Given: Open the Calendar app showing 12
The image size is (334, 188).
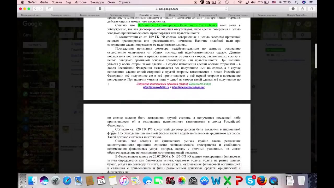Looking at the screenshot, I should tap(101, 181).
